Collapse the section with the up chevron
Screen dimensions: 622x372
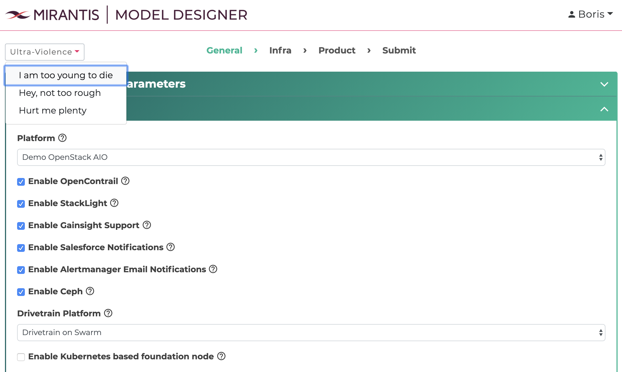click(604, 109)
